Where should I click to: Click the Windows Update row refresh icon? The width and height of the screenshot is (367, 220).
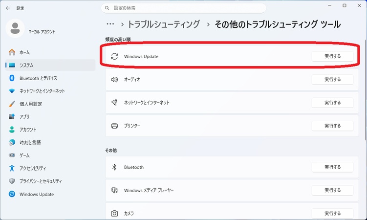(x=114, y=56)
